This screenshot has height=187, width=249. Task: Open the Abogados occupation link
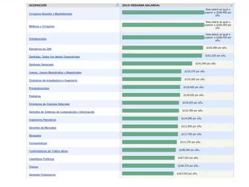click(x=35, y=136)
